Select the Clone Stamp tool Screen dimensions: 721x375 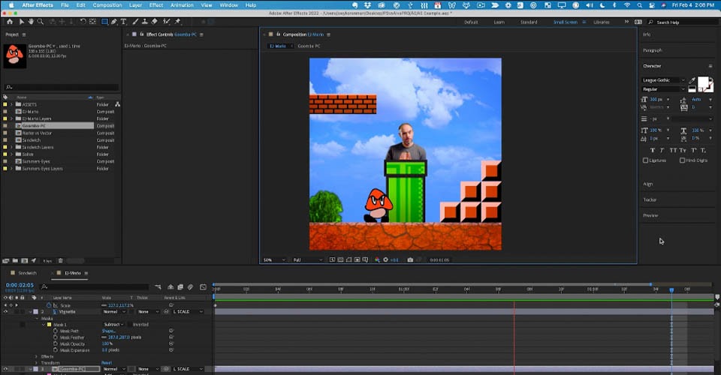[145, 22]
